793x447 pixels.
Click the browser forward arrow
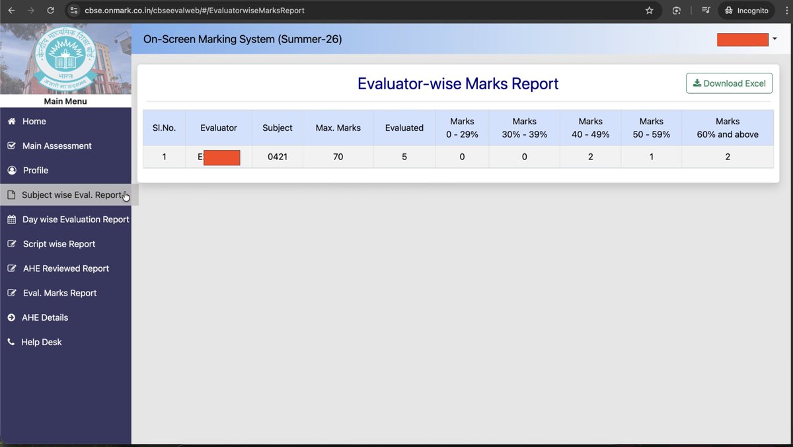pyautogui.click(x=30, y=11)
